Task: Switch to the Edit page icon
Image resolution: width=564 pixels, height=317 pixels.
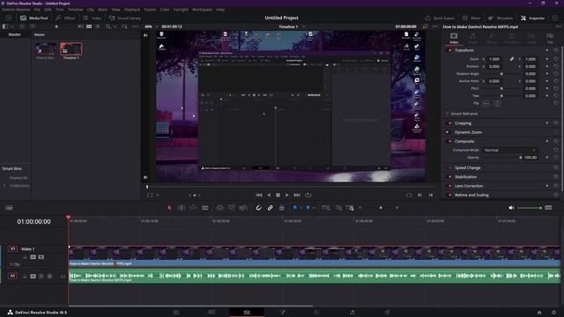Action: pos(247,313)
